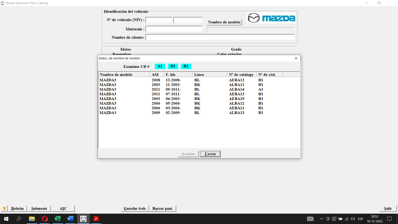Click the A1 code cell in table

click(x=261, y=90)
